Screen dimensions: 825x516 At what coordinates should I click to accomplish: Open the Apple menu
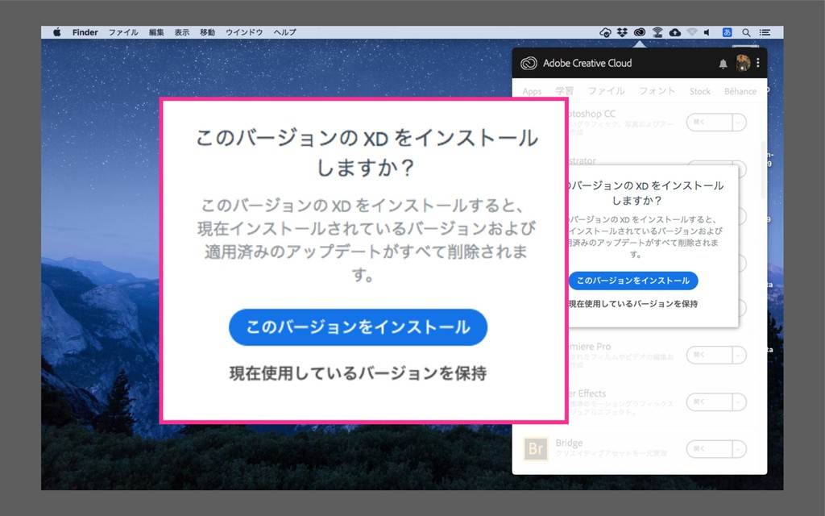[x=57, y=32]
